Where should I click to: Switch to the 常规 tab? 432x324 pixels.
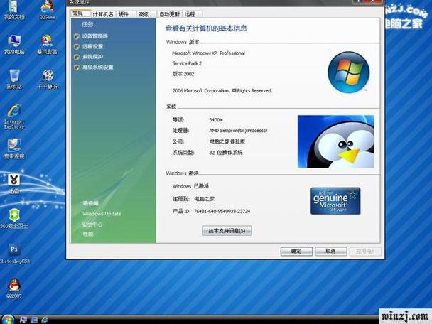[80, 13]
